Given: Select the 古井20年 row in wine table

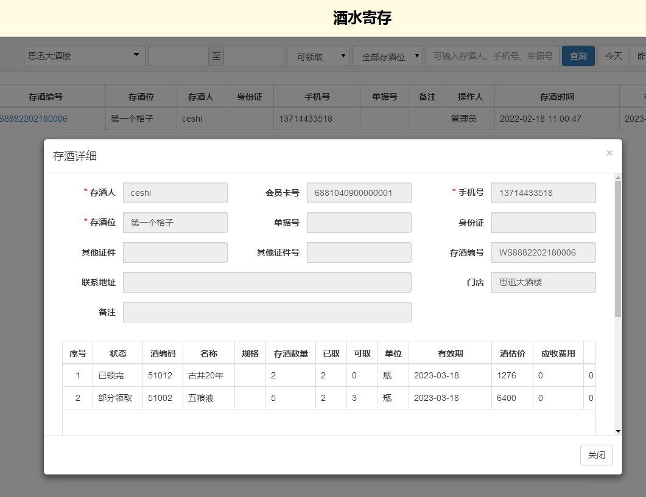Looking at the screenshot, I should pos(206,375).
